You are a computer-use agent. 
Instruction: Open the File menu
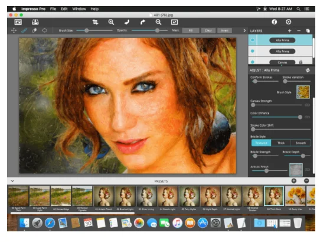pos(53,9)
